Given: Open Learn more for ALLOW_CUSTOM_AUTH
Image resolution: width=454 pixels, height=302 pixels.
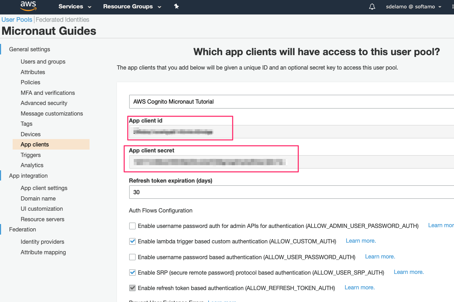Looking at the screenshot, I should 361,241.
